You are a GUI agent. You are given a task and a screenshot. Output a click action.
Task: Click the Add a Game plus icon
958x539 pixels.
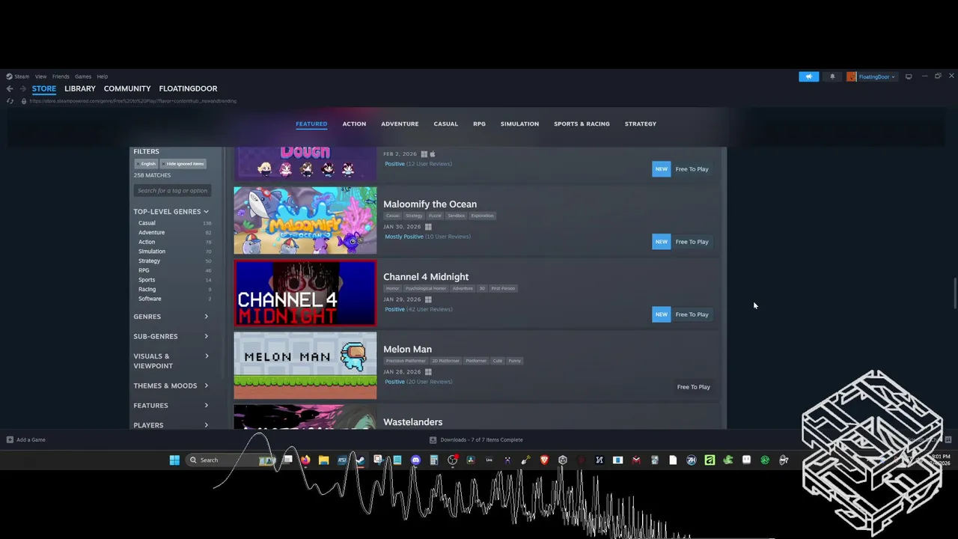tap(10, 439)
